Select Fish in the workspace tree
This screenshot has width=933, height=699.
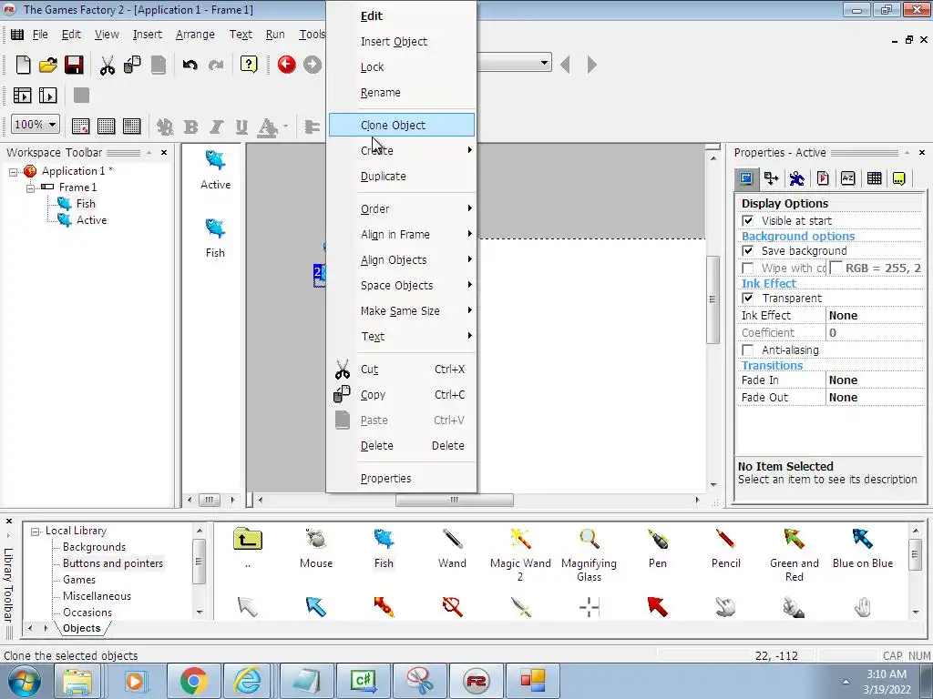tap(85, 204)
